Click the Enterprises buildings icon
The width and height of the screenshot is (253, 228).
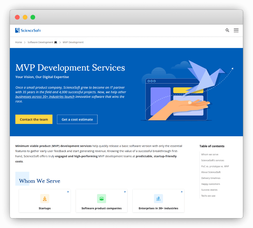pos(159,198)
